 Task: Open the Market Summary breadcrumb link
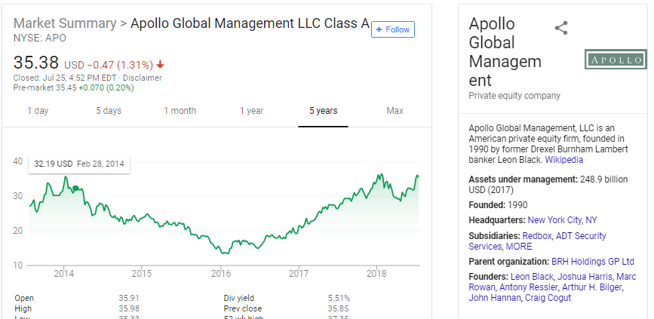(64, 23)
